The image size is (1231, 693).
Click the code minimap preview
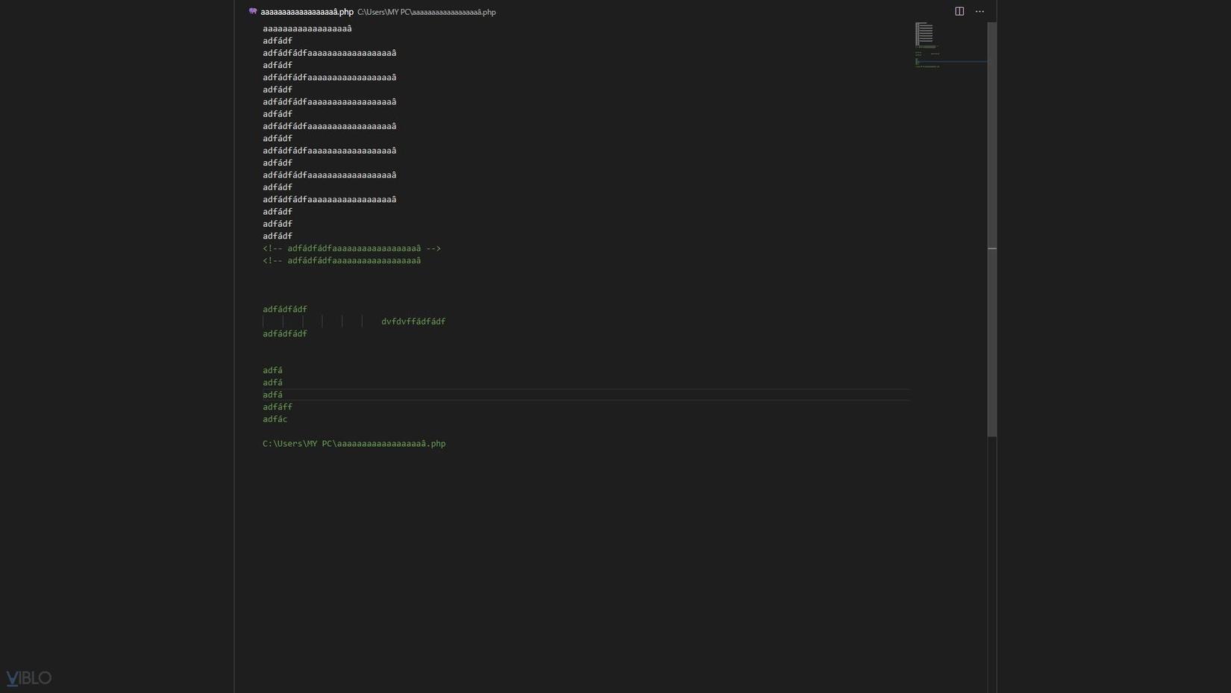coord(951,46)
